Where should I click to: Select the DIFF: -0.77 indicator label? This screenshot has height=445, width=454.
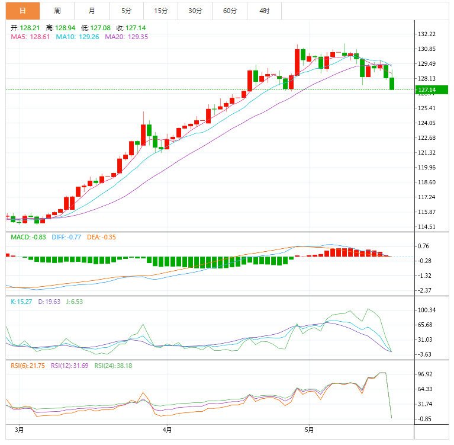pos(67,237)
